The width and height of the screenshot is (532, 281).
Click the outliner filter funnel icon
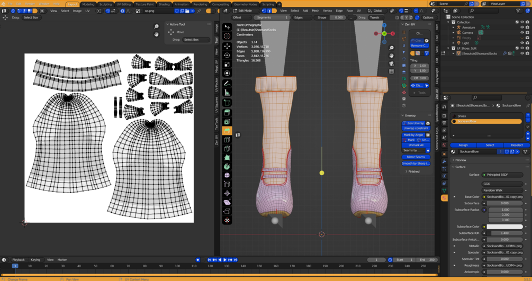518,11
